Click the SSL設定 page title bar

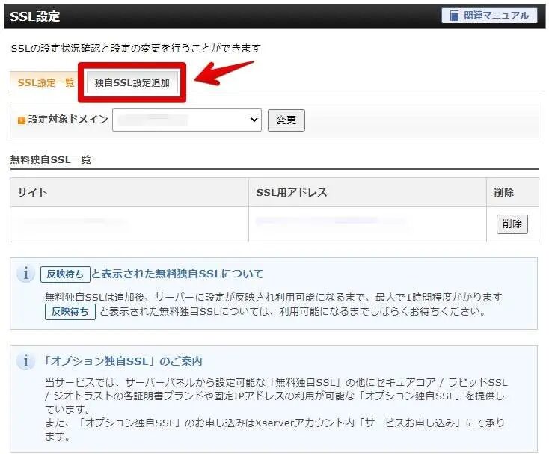[35, 16]
